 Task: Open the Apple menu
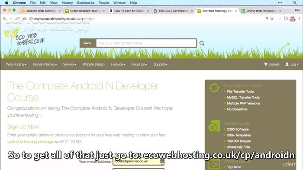click(6, 3)
